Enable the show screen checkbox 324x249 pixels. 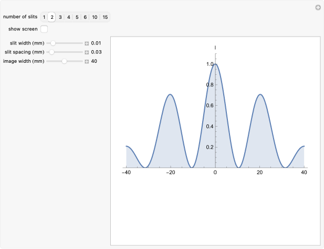[44, 29]
